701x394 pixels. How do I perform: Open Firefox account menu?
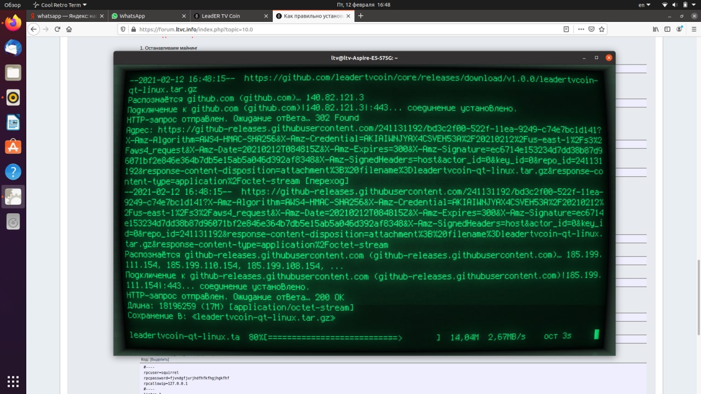pyautogui.click(x=680, y=30)
